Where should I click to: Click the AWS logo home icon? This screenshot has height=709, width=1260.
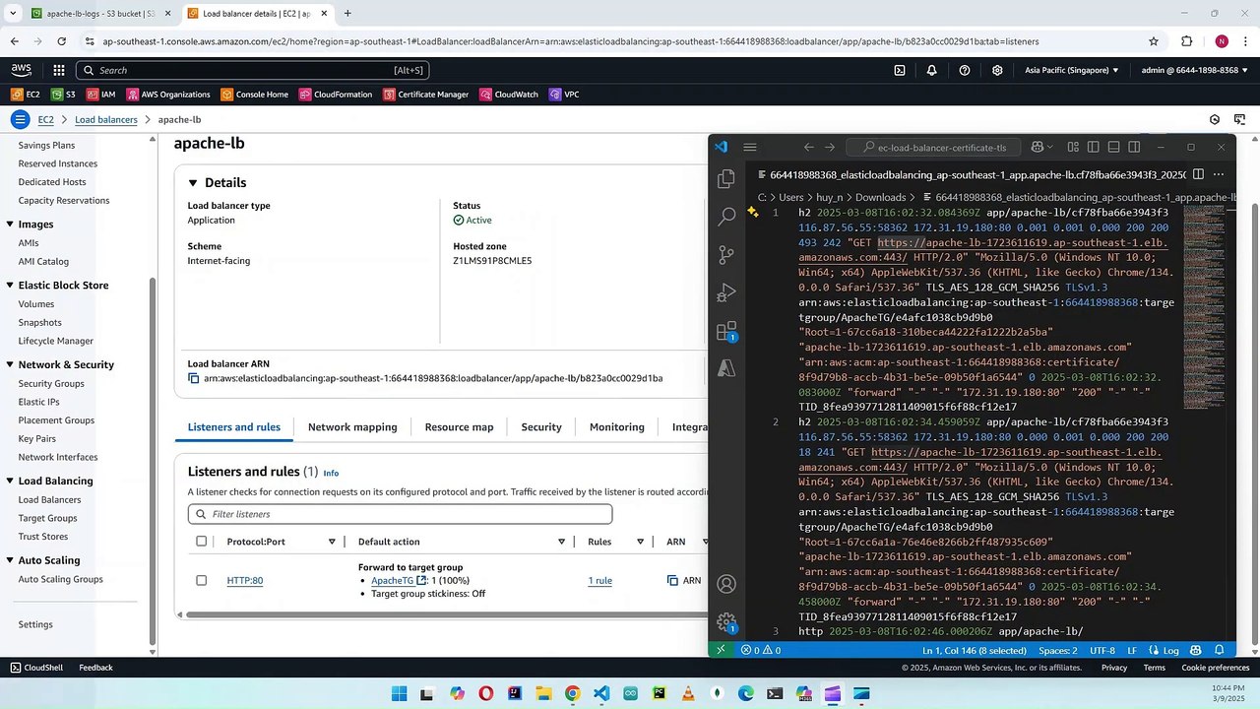point(22,70)
